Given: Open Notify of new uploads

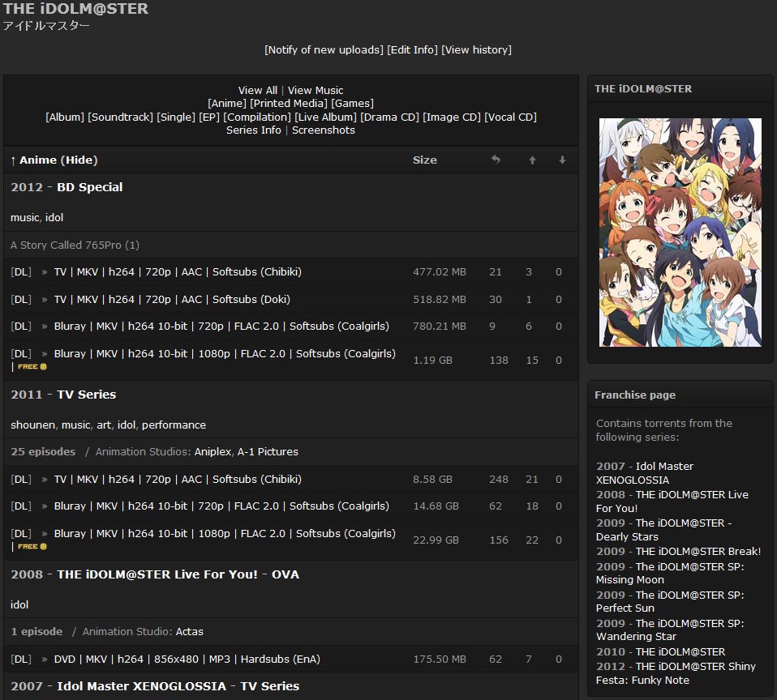Looking at the screenshot, I should tap(324, 49).
